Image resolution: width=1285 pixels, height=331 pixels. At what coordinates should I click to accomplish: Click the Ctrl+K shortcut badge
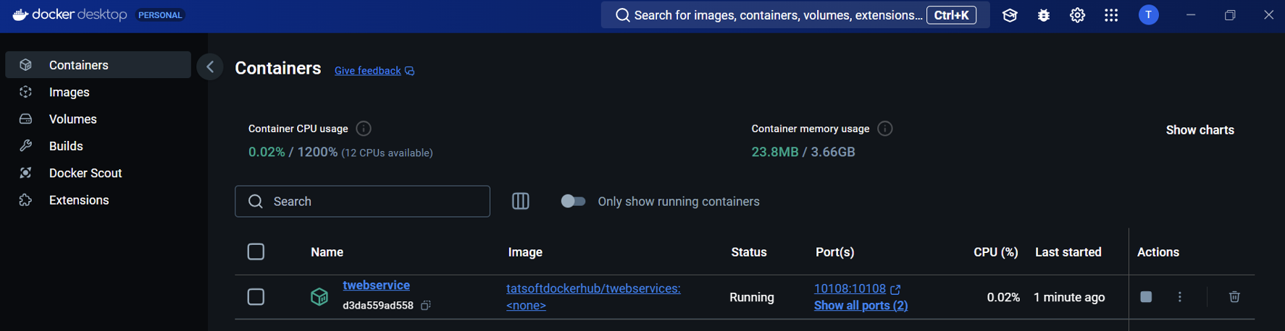tap(951, 15)
